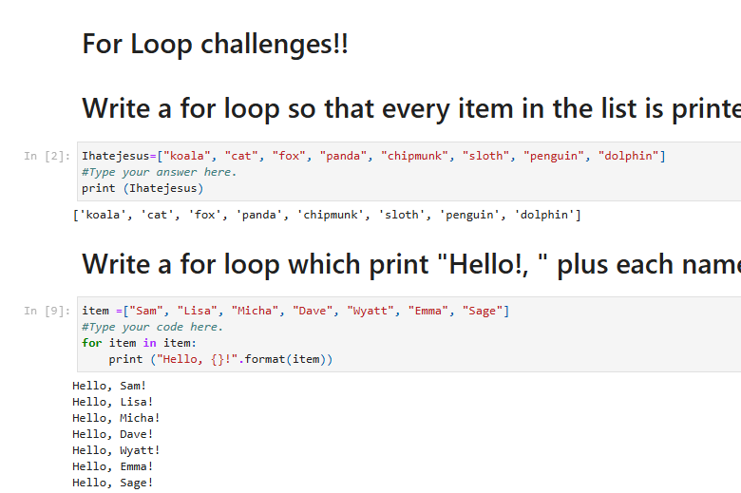This screenshot has width=741, height=493.
Task: Click the 'Hello, Dave!' output line
Action: point(112,434)
